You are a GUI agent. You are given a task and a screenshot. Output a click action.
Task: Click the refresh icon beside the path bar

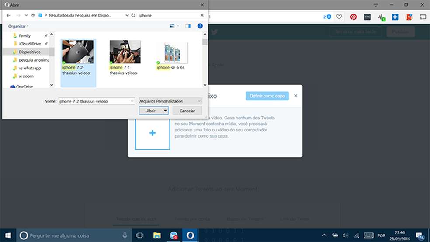coord(133,15)
